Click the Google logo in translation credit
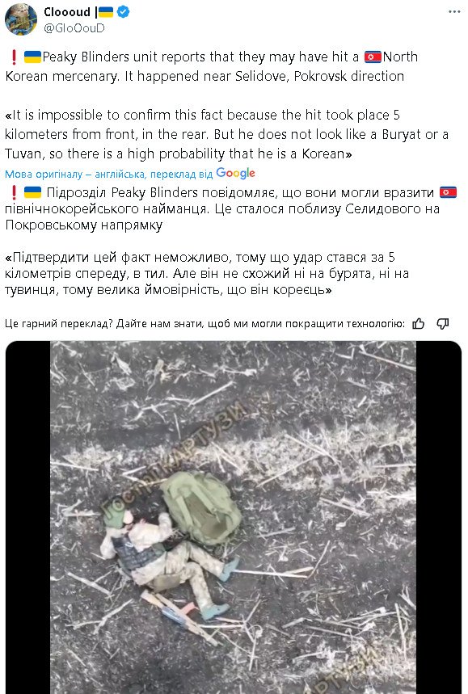This screenshot has width=468, height=694. point(235,174)
